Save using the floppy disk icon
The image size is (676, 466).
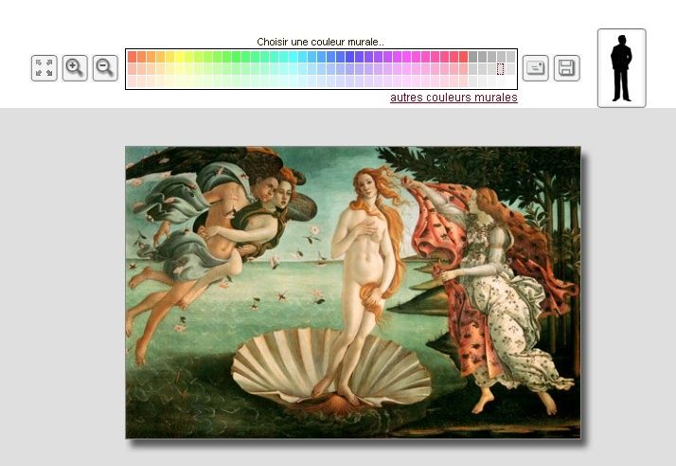click(566, 68)
